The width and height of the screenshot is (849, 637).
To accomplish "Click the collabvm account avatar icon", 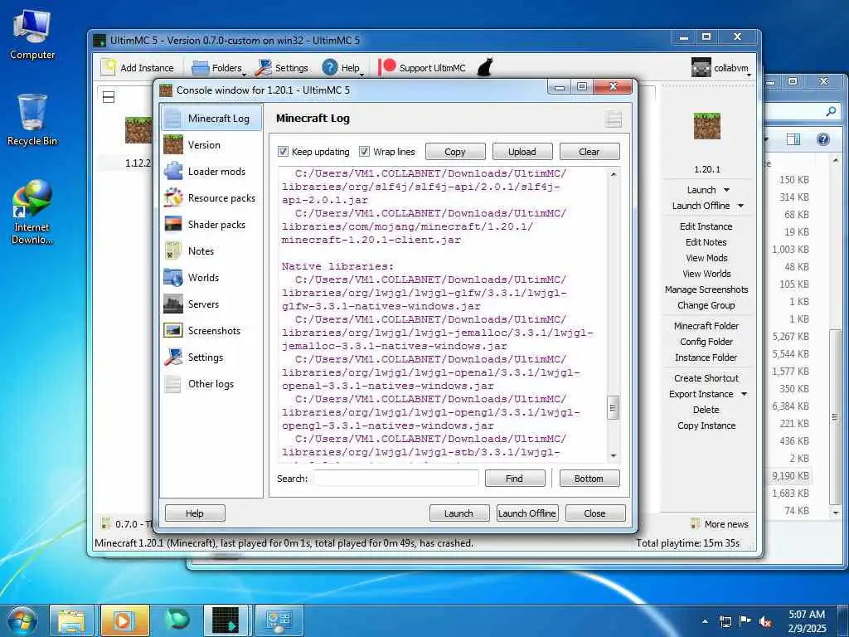I will [x=701, y=67].
